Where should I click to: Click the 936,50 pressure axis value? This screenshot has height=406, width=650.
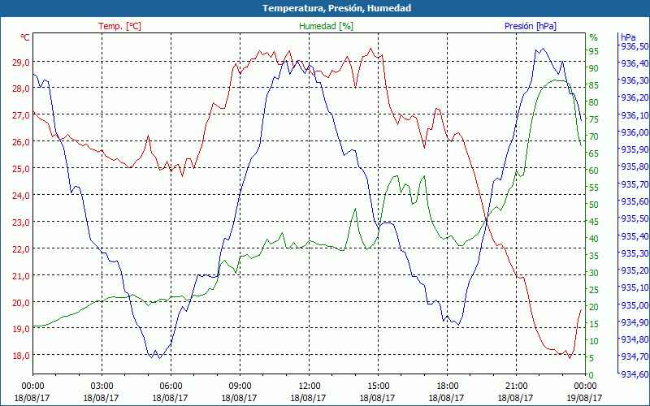(x=633, y=46)
